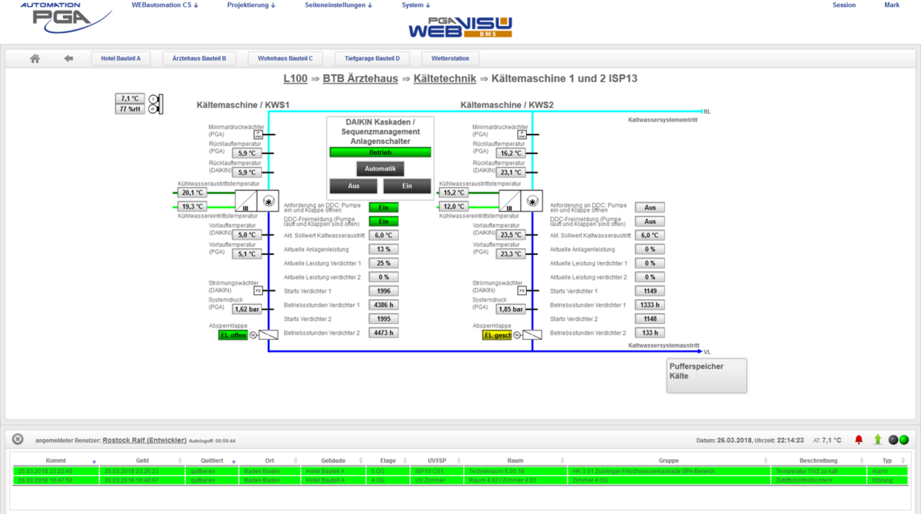The height and width of the screenshot is (514, 921).
Task: Follow the Kältetechnik breadcrumb link
Action: pyautogui.click(x=445, y=79)
